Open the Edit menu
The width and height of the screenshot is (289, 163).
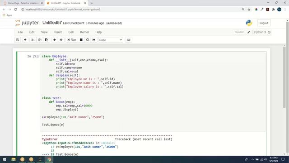32,32
